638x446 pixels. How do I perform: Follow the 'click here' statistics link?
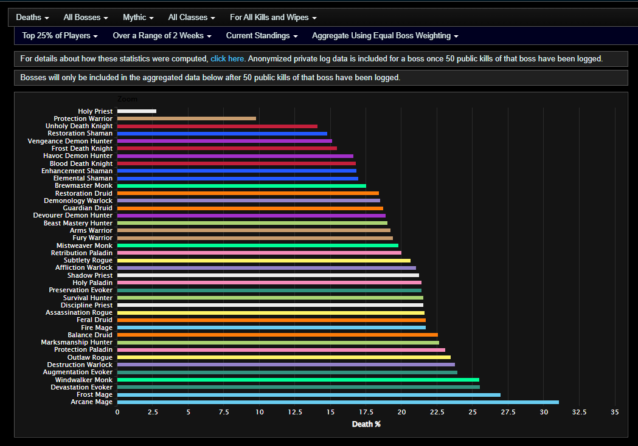227,58
